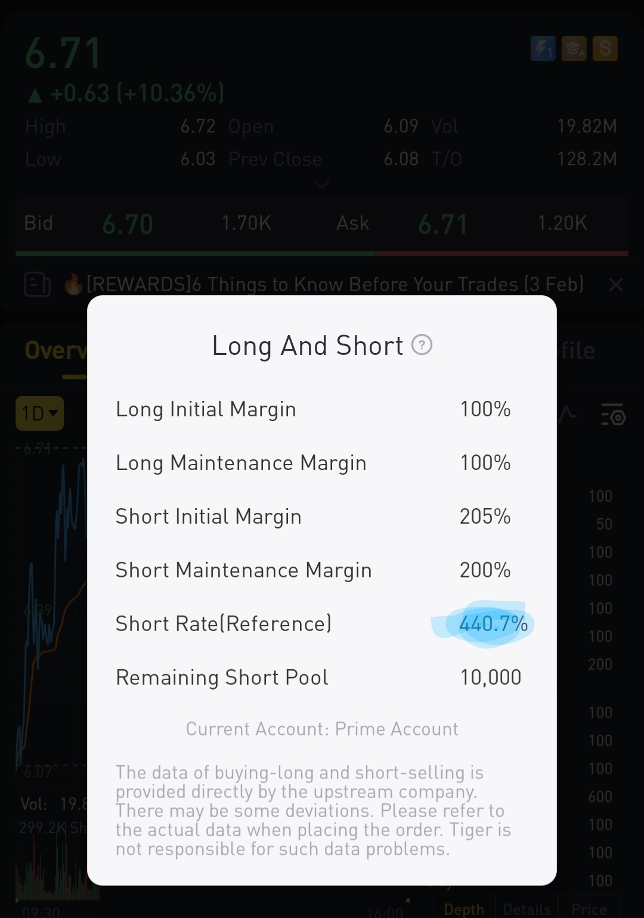Screen dimensions: 644x918
Task: Tap the stacked layers badge icon
Action: pyautogui.click(x=574, y=48)
